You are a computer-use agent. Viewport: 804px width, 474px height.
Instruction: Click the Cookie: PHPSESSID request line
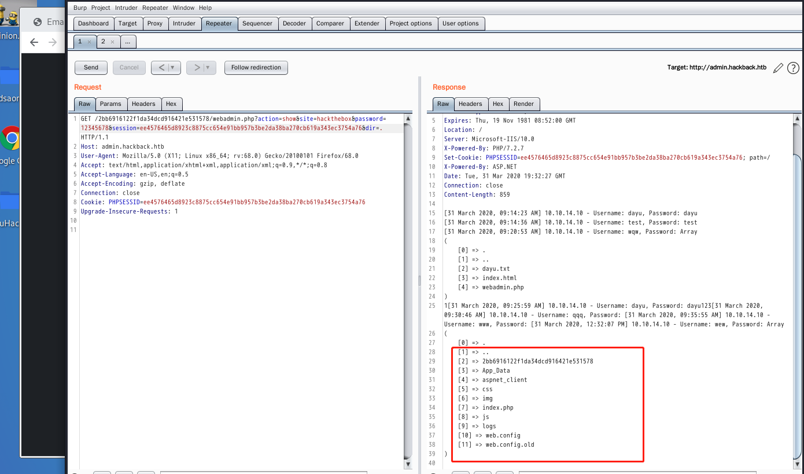pyautogui.click(x=223, y=202)
